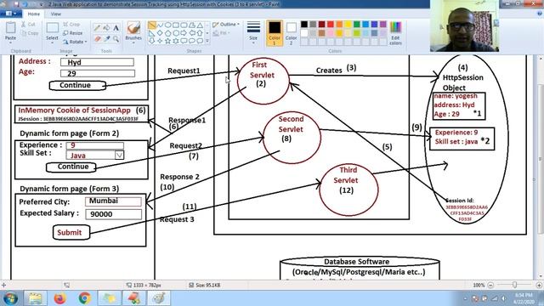Choose the Oval callout shape
544x306 pixels.
click(192, 41)
